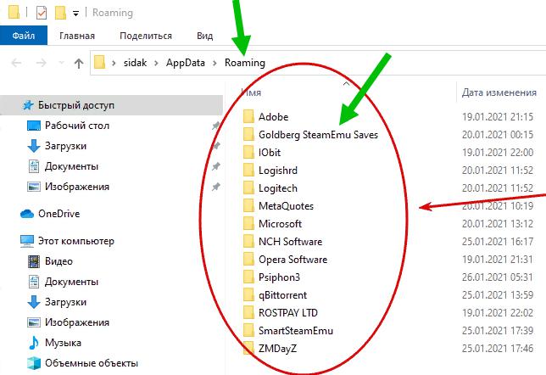Screen dimensions: 546x375
Task: Select the IObit folder
Action: coord(270,153)
